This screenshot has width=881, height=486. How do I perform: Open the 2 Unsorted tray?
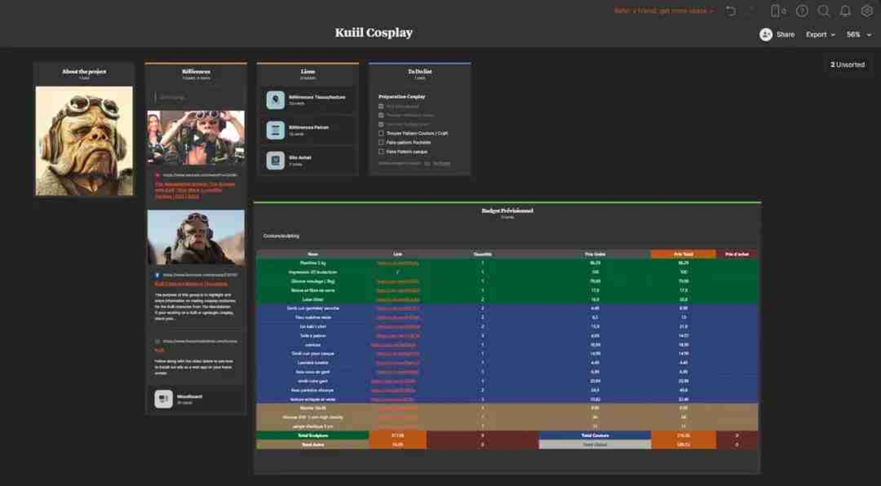847,65
